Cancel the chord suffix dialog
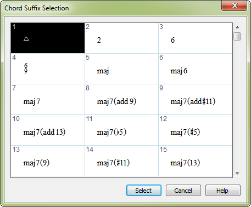The width and height of the screenshot is (251, 207). click(183, 191)
